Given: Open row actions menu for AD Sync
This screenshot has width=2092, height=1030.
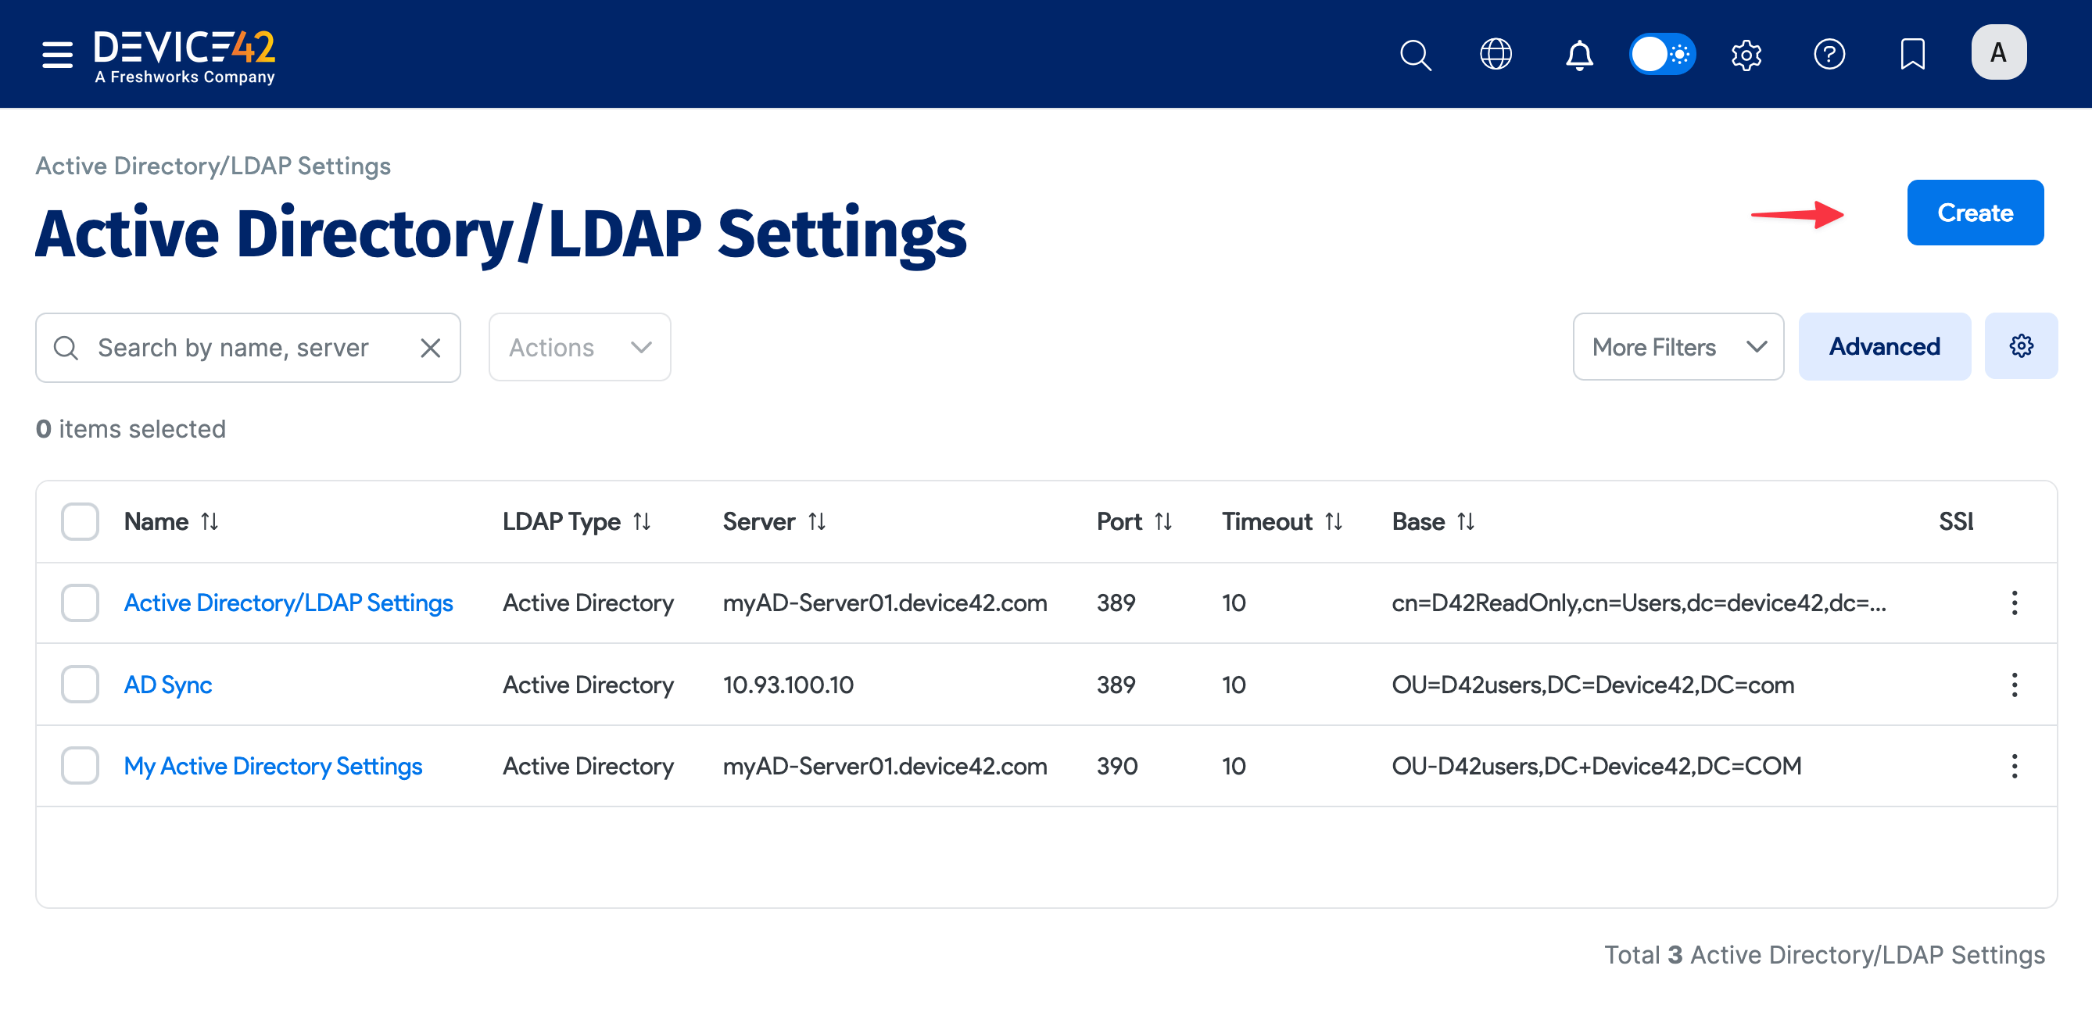Looking at the screenshot, I should [x=2013, y=685].
